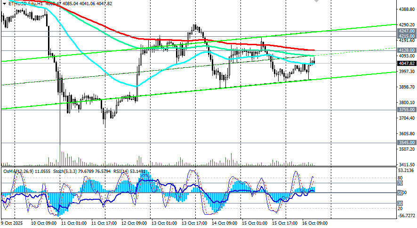Click the 11 Oct 01:00 time axis label

(x=74, y=223)
